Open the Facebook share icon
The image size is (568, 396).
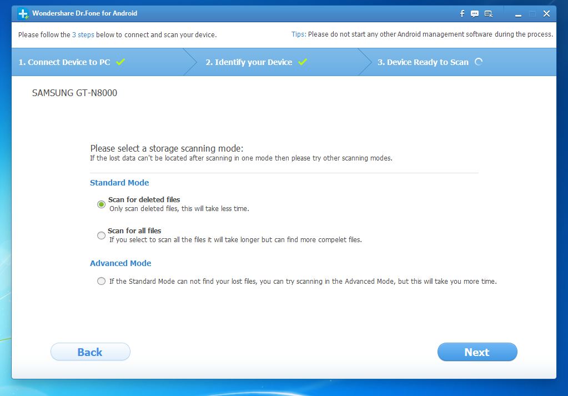pos(462,14)
